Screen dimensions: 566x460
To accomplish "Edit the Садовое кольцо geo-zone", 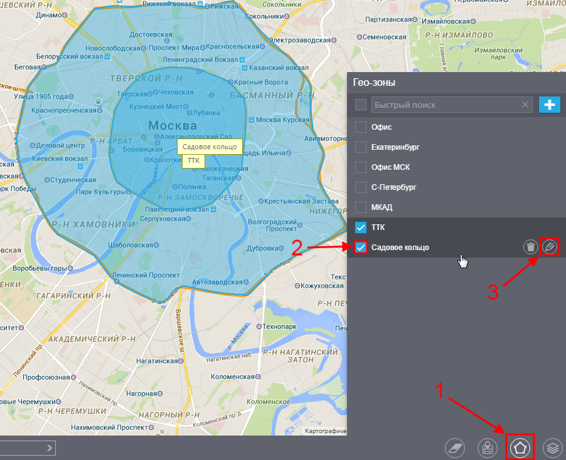I will tap(550, 247).
